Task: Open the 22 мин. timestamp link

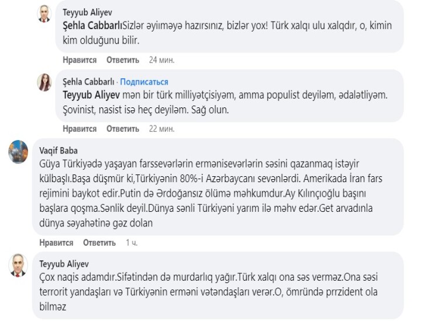Action: (x=161, y=128)
